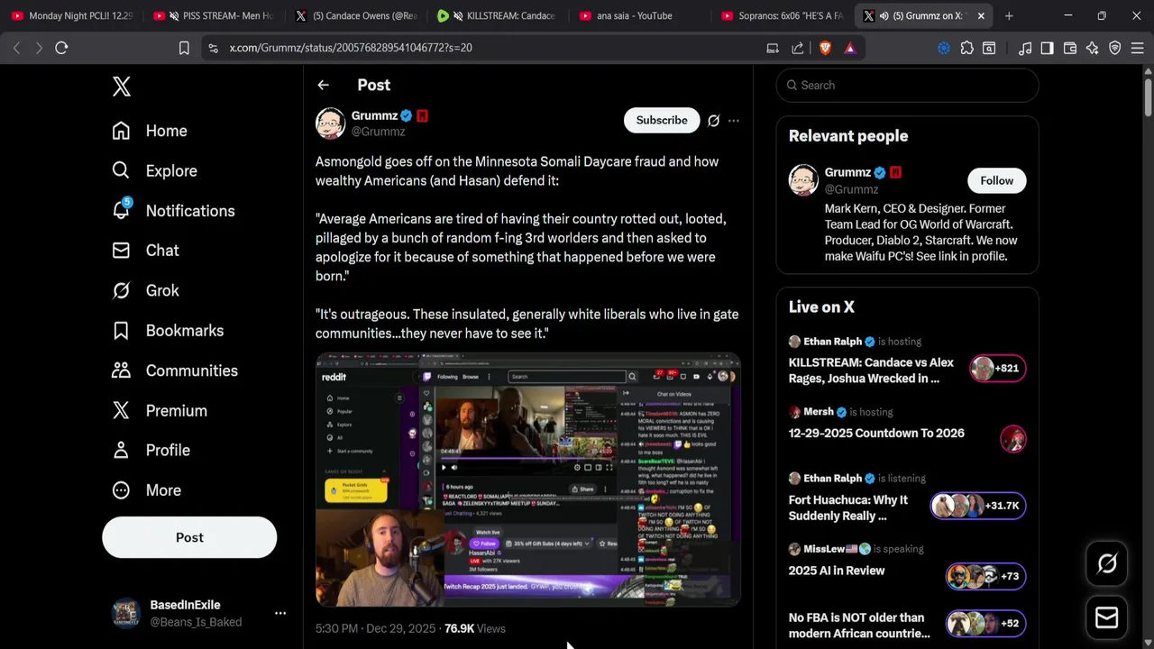The image size is (1154, 649).
Task: Reload the current page
Action: pyautogui.click(x=61, y=48)
